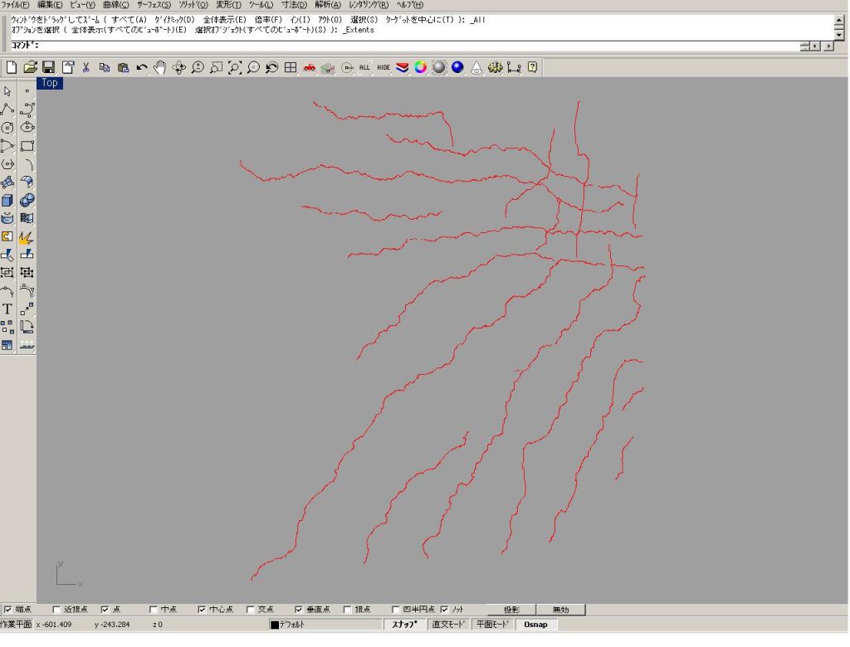Click the 無効 button
This screenshot has height=647, width=850.
point(561,610)
